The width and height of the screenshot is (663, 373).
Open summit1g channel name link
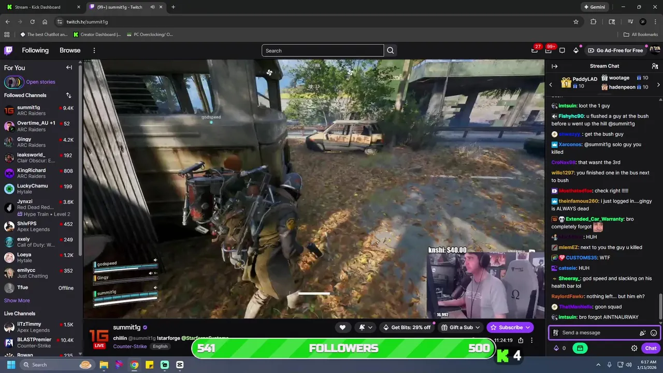127,327
